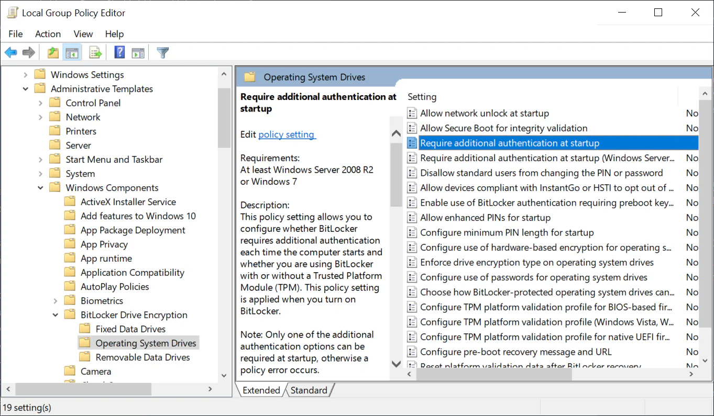Open the Up One Level folder icon
714x416 pixels.
pyautogui.click(x=51, y=52)
